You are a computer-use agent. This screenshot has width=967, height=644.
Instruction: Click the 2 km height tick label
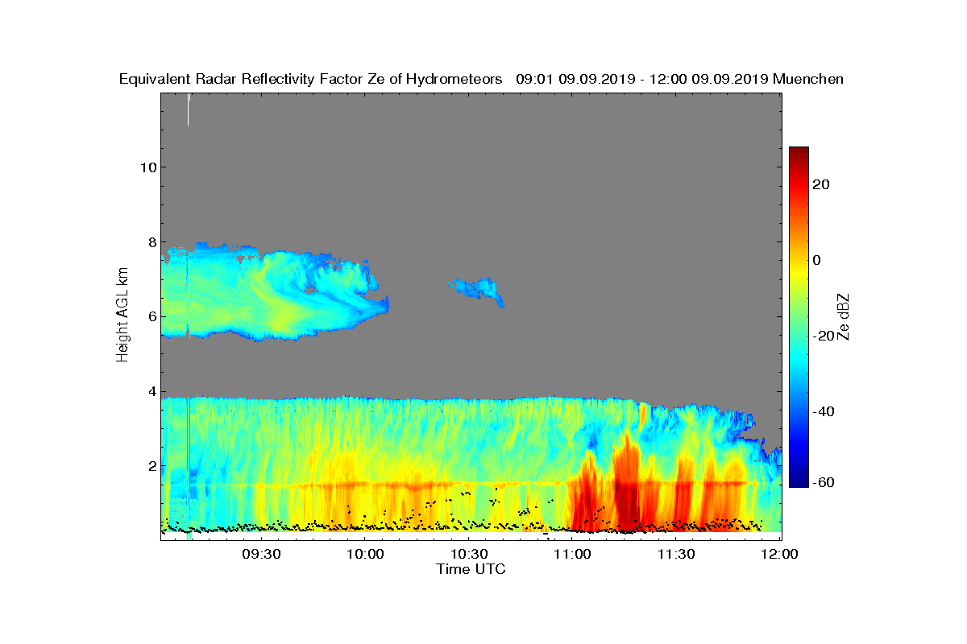click(151, 465)
